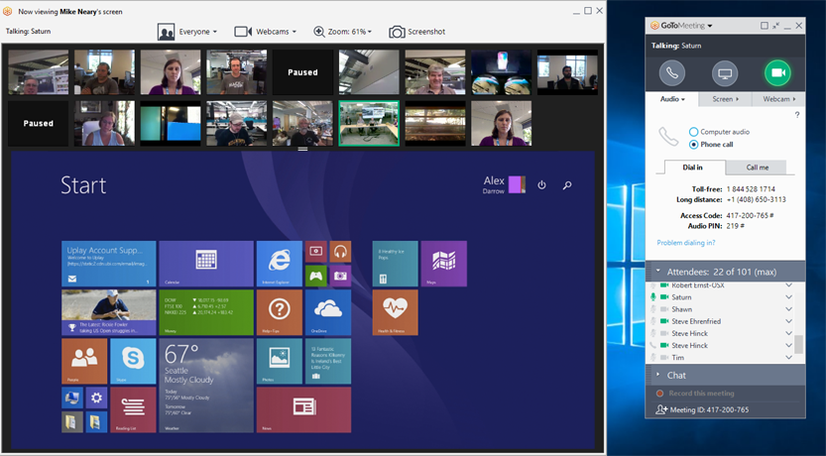The width and height of the screenshot is (826, 456).
Task: Switch to the Webcam tab
Action: [778, 99]
